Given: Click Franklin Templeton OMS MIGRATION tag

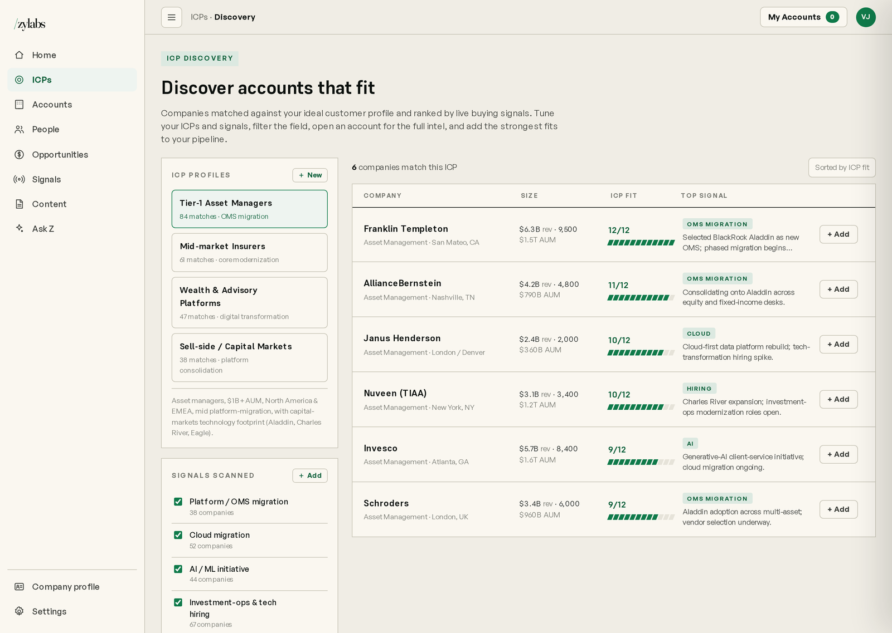Looking at the screenshot, I should 718,224.
